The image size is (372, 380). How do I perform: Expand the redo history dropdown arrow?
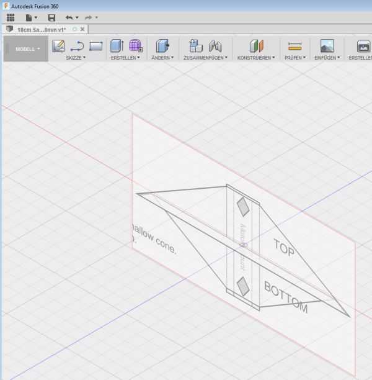tap(97, 17)
